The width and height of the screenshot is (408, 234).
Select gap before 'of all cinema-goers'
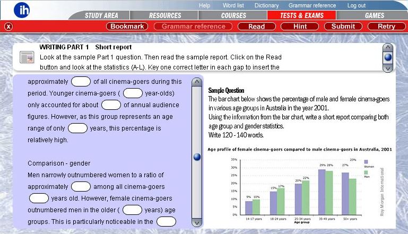tap(81, 82)
